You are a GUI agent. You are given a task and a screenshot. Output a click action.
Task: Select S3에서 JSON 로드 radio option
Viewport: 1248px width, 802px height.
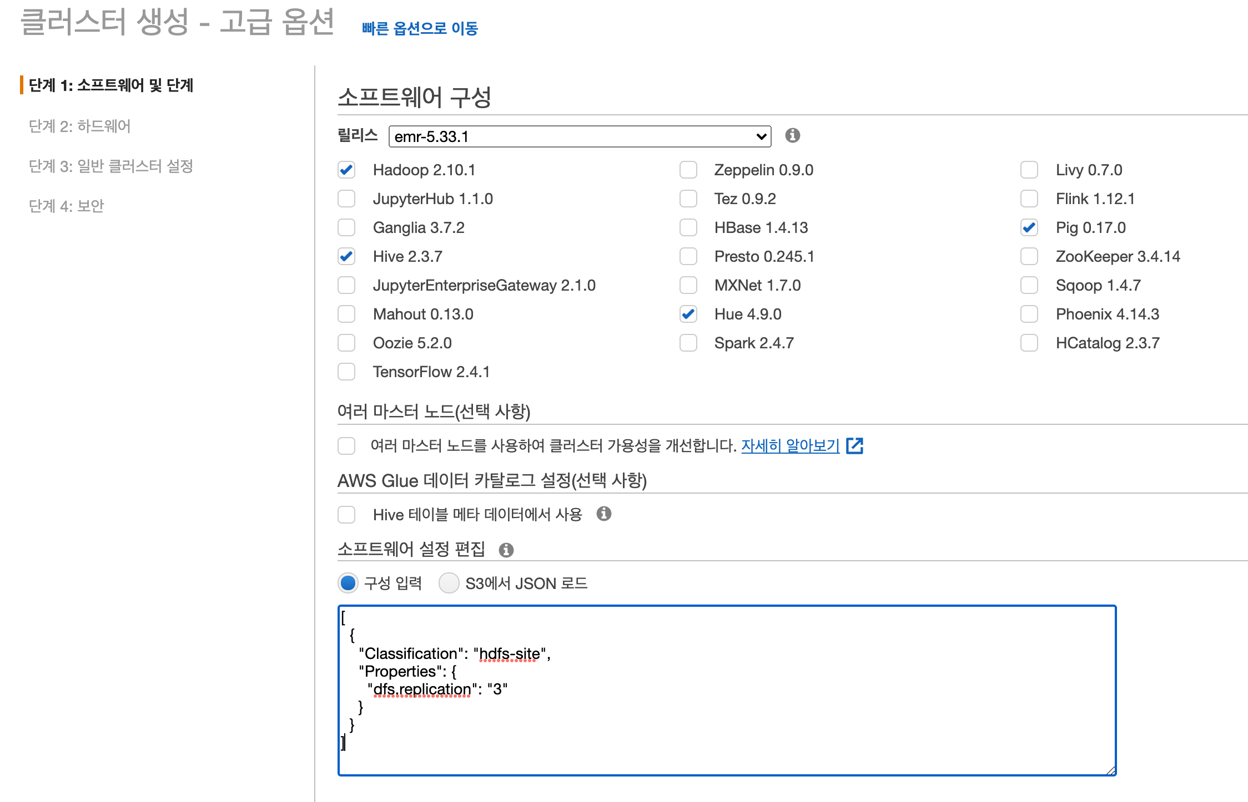pos(449,583)
